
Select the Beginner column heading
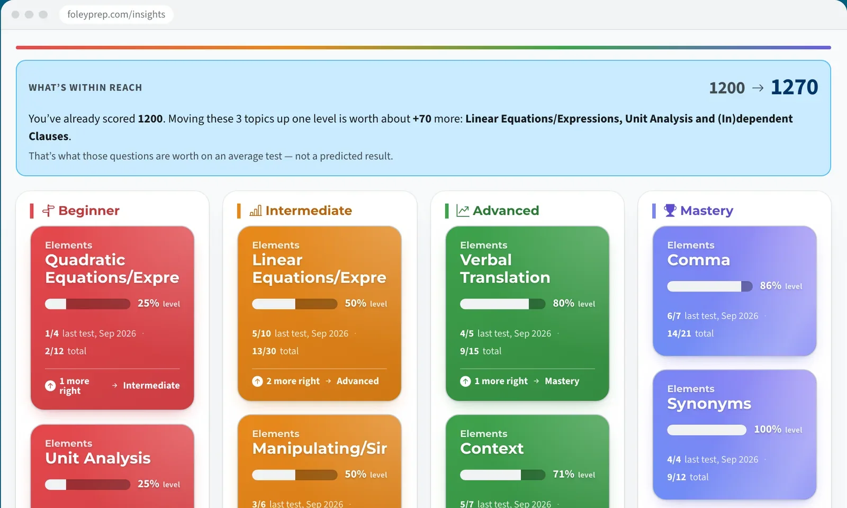pyautogui.click(x=89, y=211)
